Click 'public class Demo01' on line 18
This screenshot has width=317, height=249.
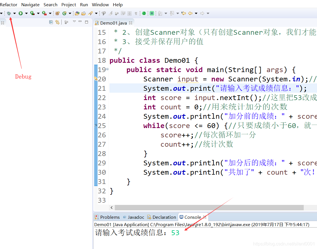point(150,60)
